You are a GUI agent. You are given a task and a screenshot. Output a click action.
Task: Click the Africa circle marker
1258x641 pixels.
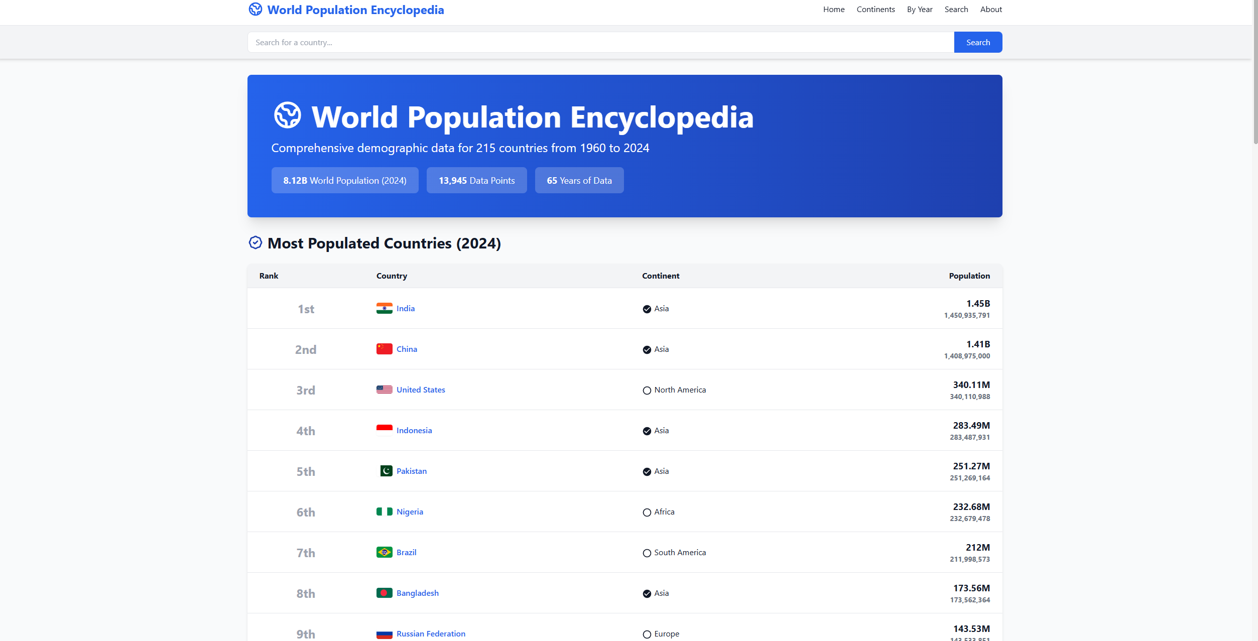click(647, 512)
